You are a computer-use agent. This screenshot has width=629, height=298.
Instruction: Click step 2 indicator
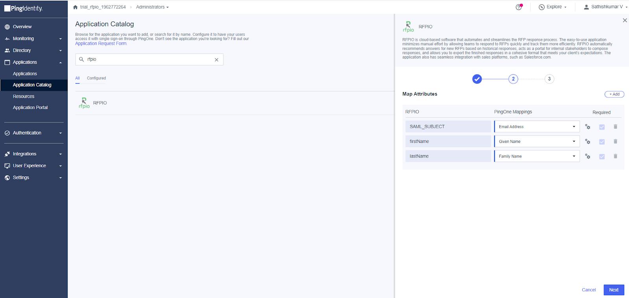[x=513, y=79]
